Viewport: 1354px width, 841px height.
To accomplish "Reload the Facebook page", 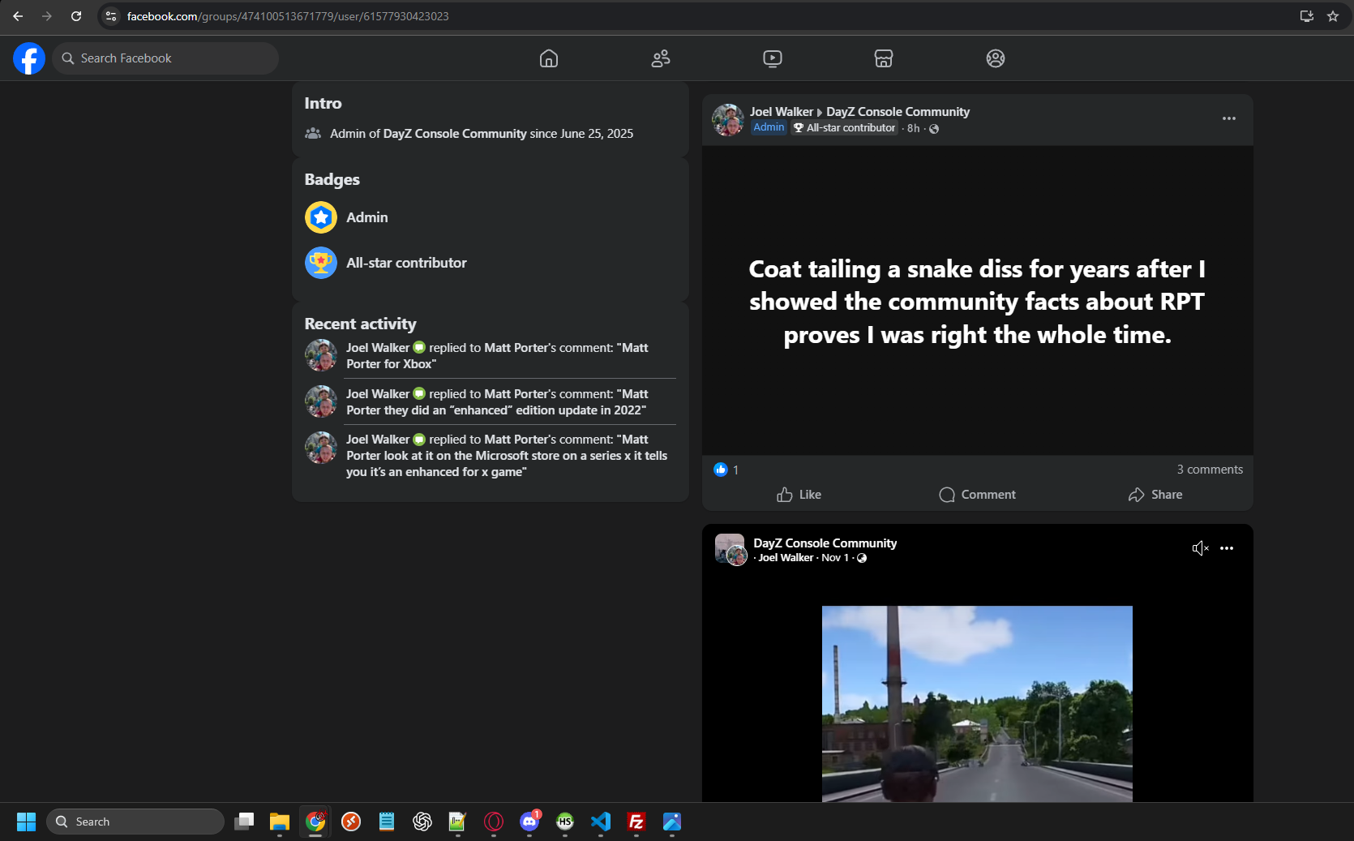I will pyautogui.click(x=76, y=16).
